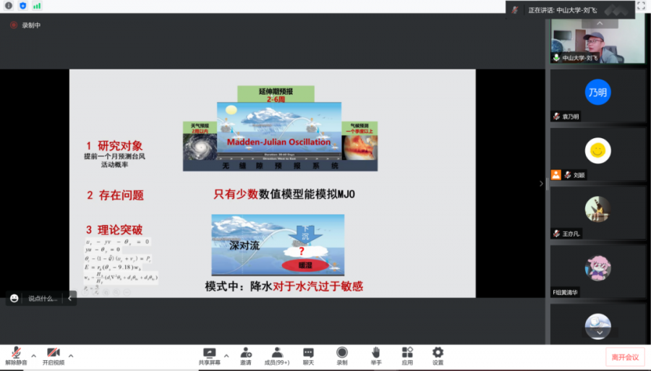Viewport: 651px width, 371px height.
Task: Start 共享屏幕 screen sharing
Action: pyautogui.click(x=210, y=355)
